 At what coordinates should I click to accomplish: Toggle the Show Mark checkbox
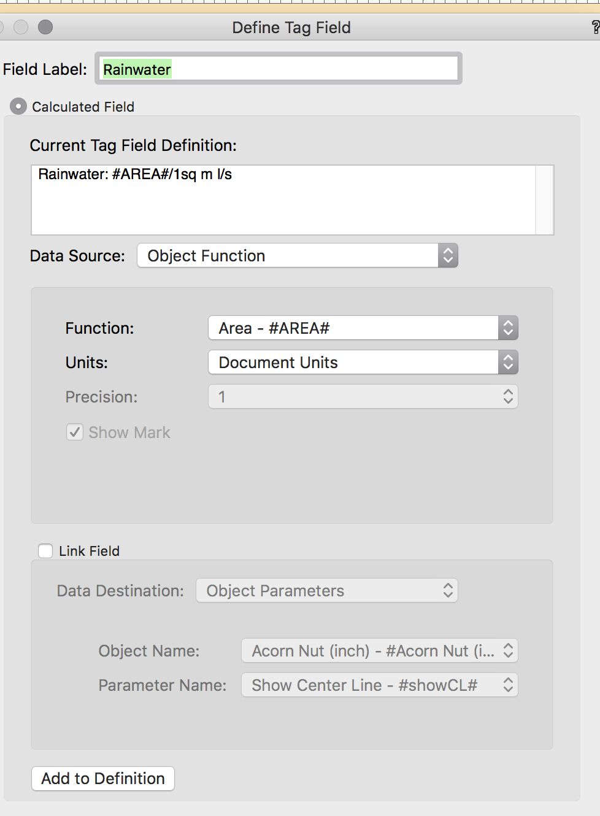[74, 432]
